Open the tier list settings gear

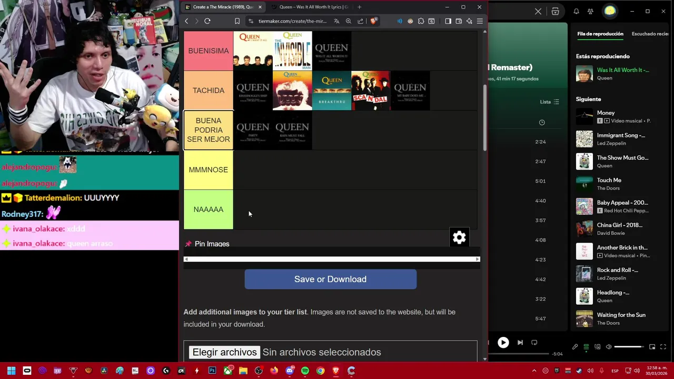(x=459, y=237)
